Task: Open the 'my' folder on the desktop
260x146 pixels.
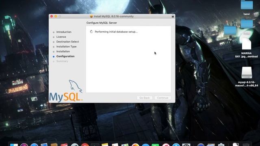Action: click(x=230, y=30)
